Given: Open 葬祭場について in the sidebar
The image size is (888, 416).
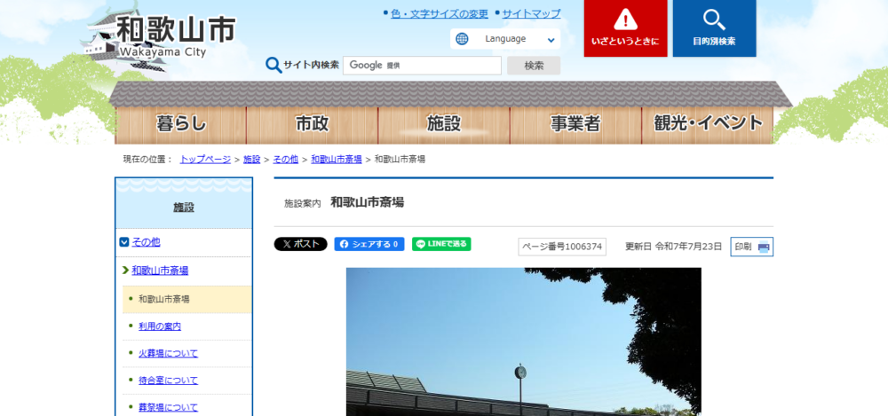Looking at the screenshot, I should pos(168,407).
